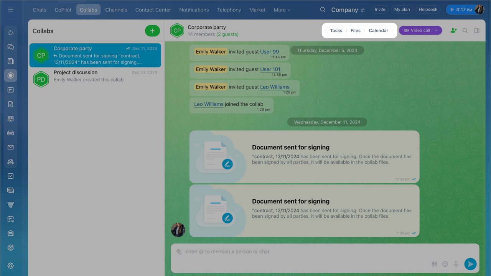Click the Invite button in top bar

380,10
